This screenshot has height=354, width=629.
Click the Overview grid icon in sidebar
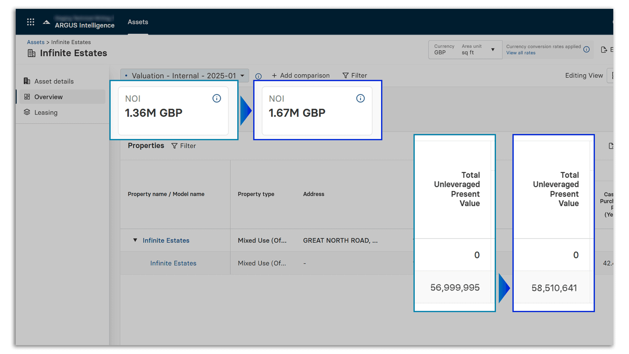pyautogui.click(x=28, y=97)
